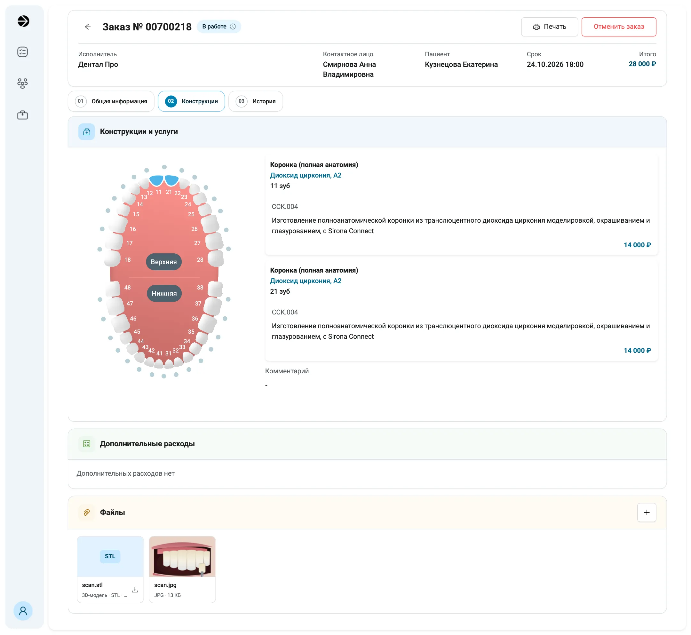The height and width of the screenshot is (635, 691).
Task: Click the Диоксид циркония, A2 link for tooth 21
Action: tap(306, 281)
